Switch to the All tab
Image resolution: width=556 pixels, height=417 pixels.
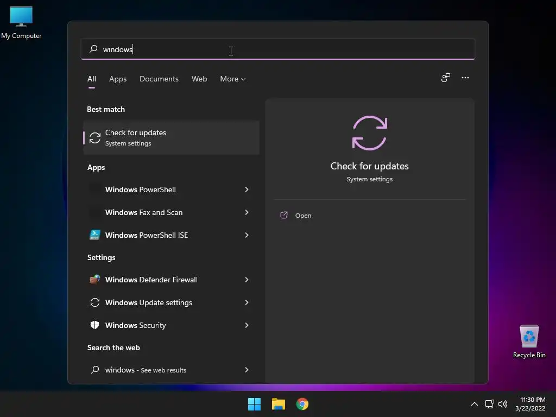click(91, 79)
